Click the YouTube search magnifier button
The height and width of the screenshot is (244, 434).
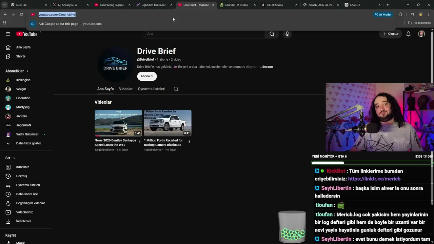[x=272, y=34]
